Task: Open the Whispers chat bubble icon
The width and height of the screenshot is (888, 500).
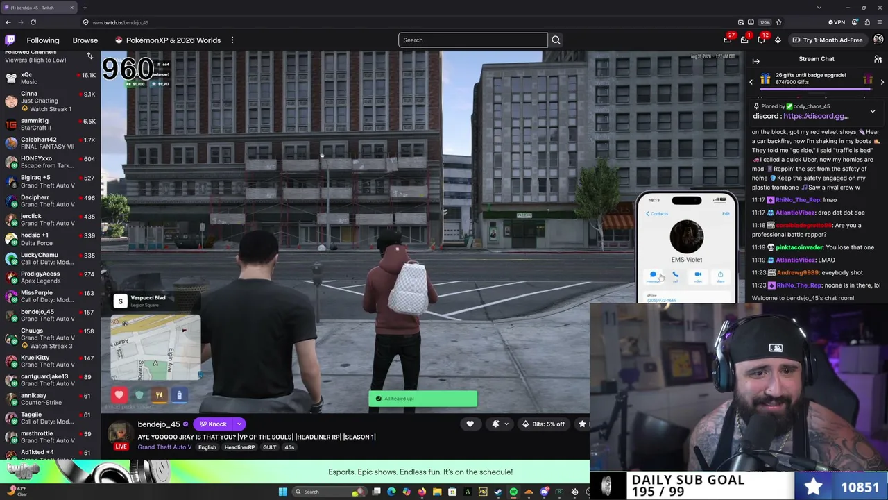Action: pyautogui.click(x=761, y=40)
